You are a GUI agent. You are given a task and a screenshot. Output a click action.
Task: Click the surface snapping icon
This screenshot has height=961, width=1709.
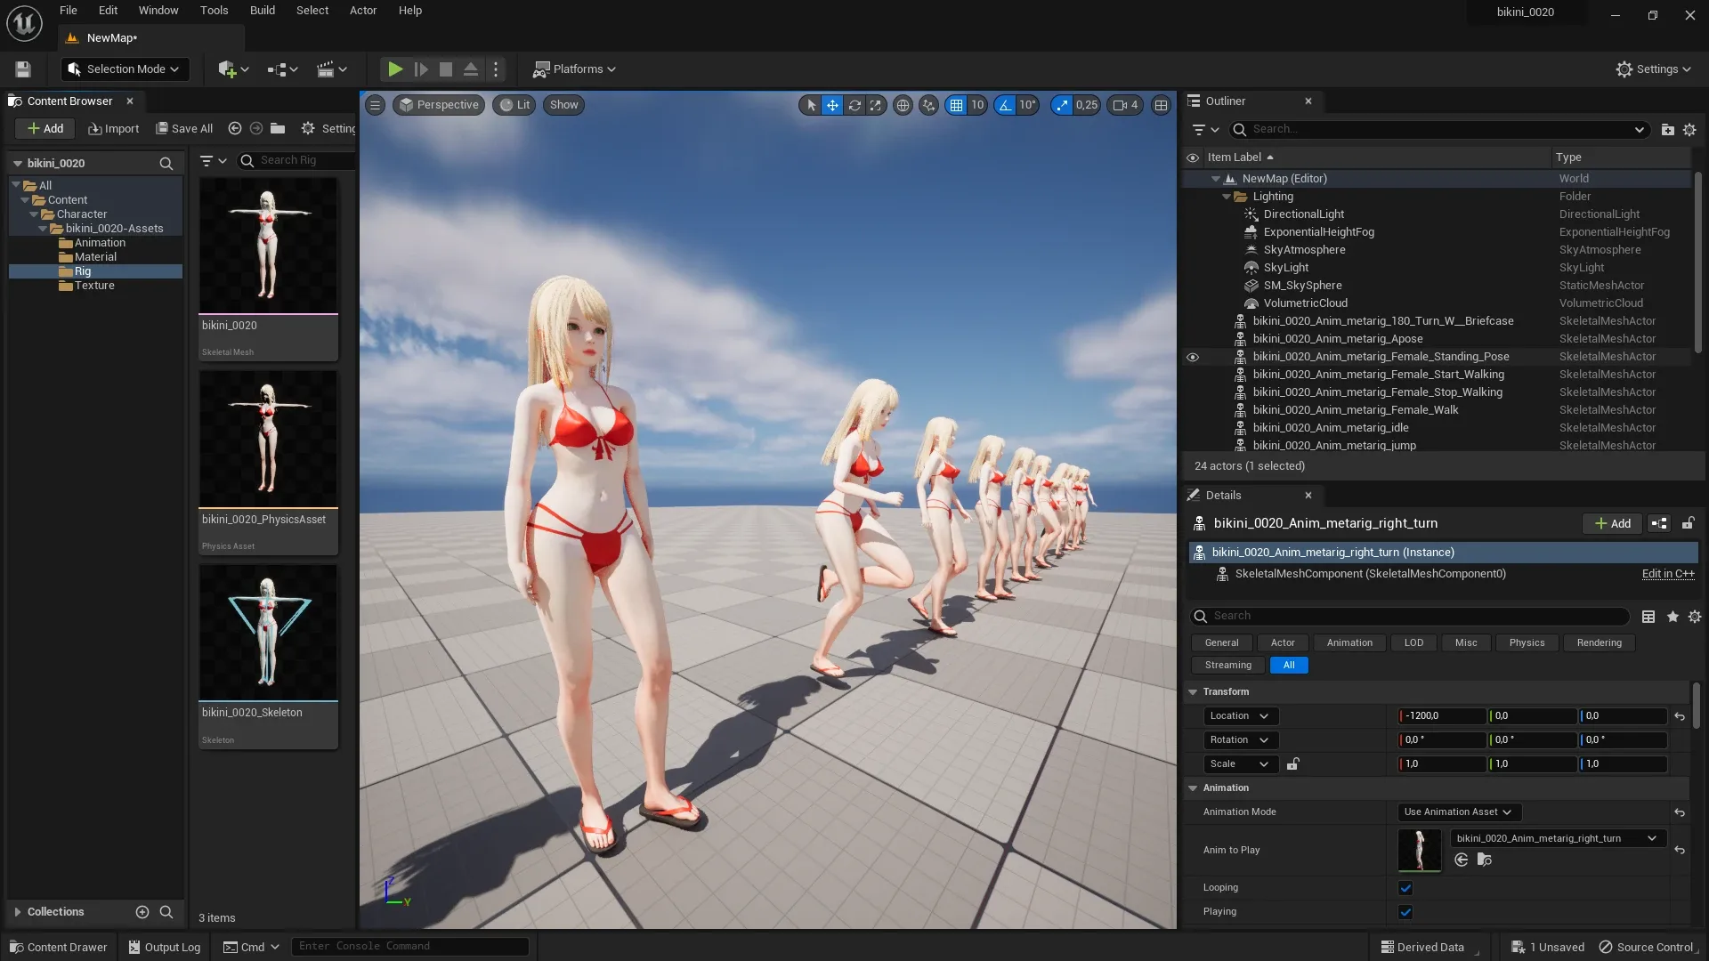(x=929, y=105)
